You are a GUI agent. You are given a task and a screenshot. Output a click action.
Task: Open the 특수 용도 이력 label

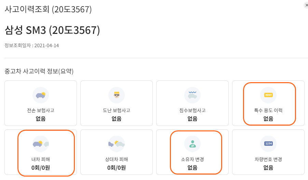(268, 110)
